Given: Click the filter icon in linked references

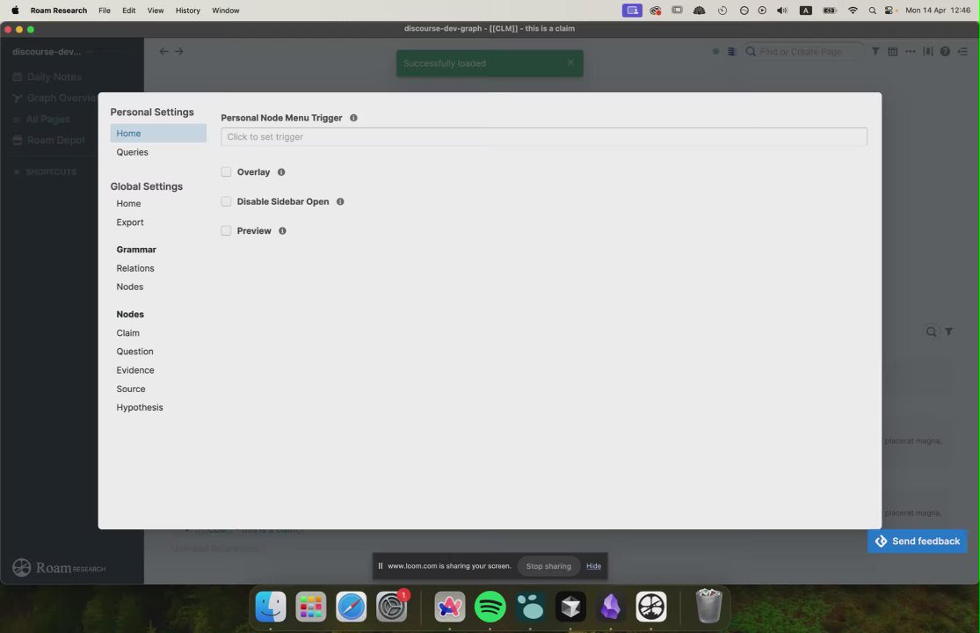Looking at the screenshot, I should pyautogui.click(x=948, y=331).
